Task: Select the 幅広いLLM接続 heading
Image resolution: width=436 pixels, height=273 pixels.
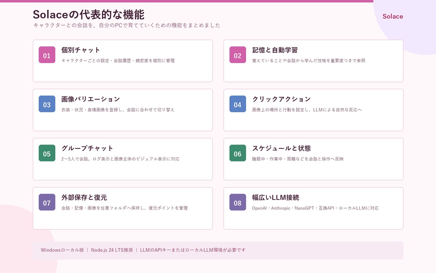Action: click(x=275, y=197)
